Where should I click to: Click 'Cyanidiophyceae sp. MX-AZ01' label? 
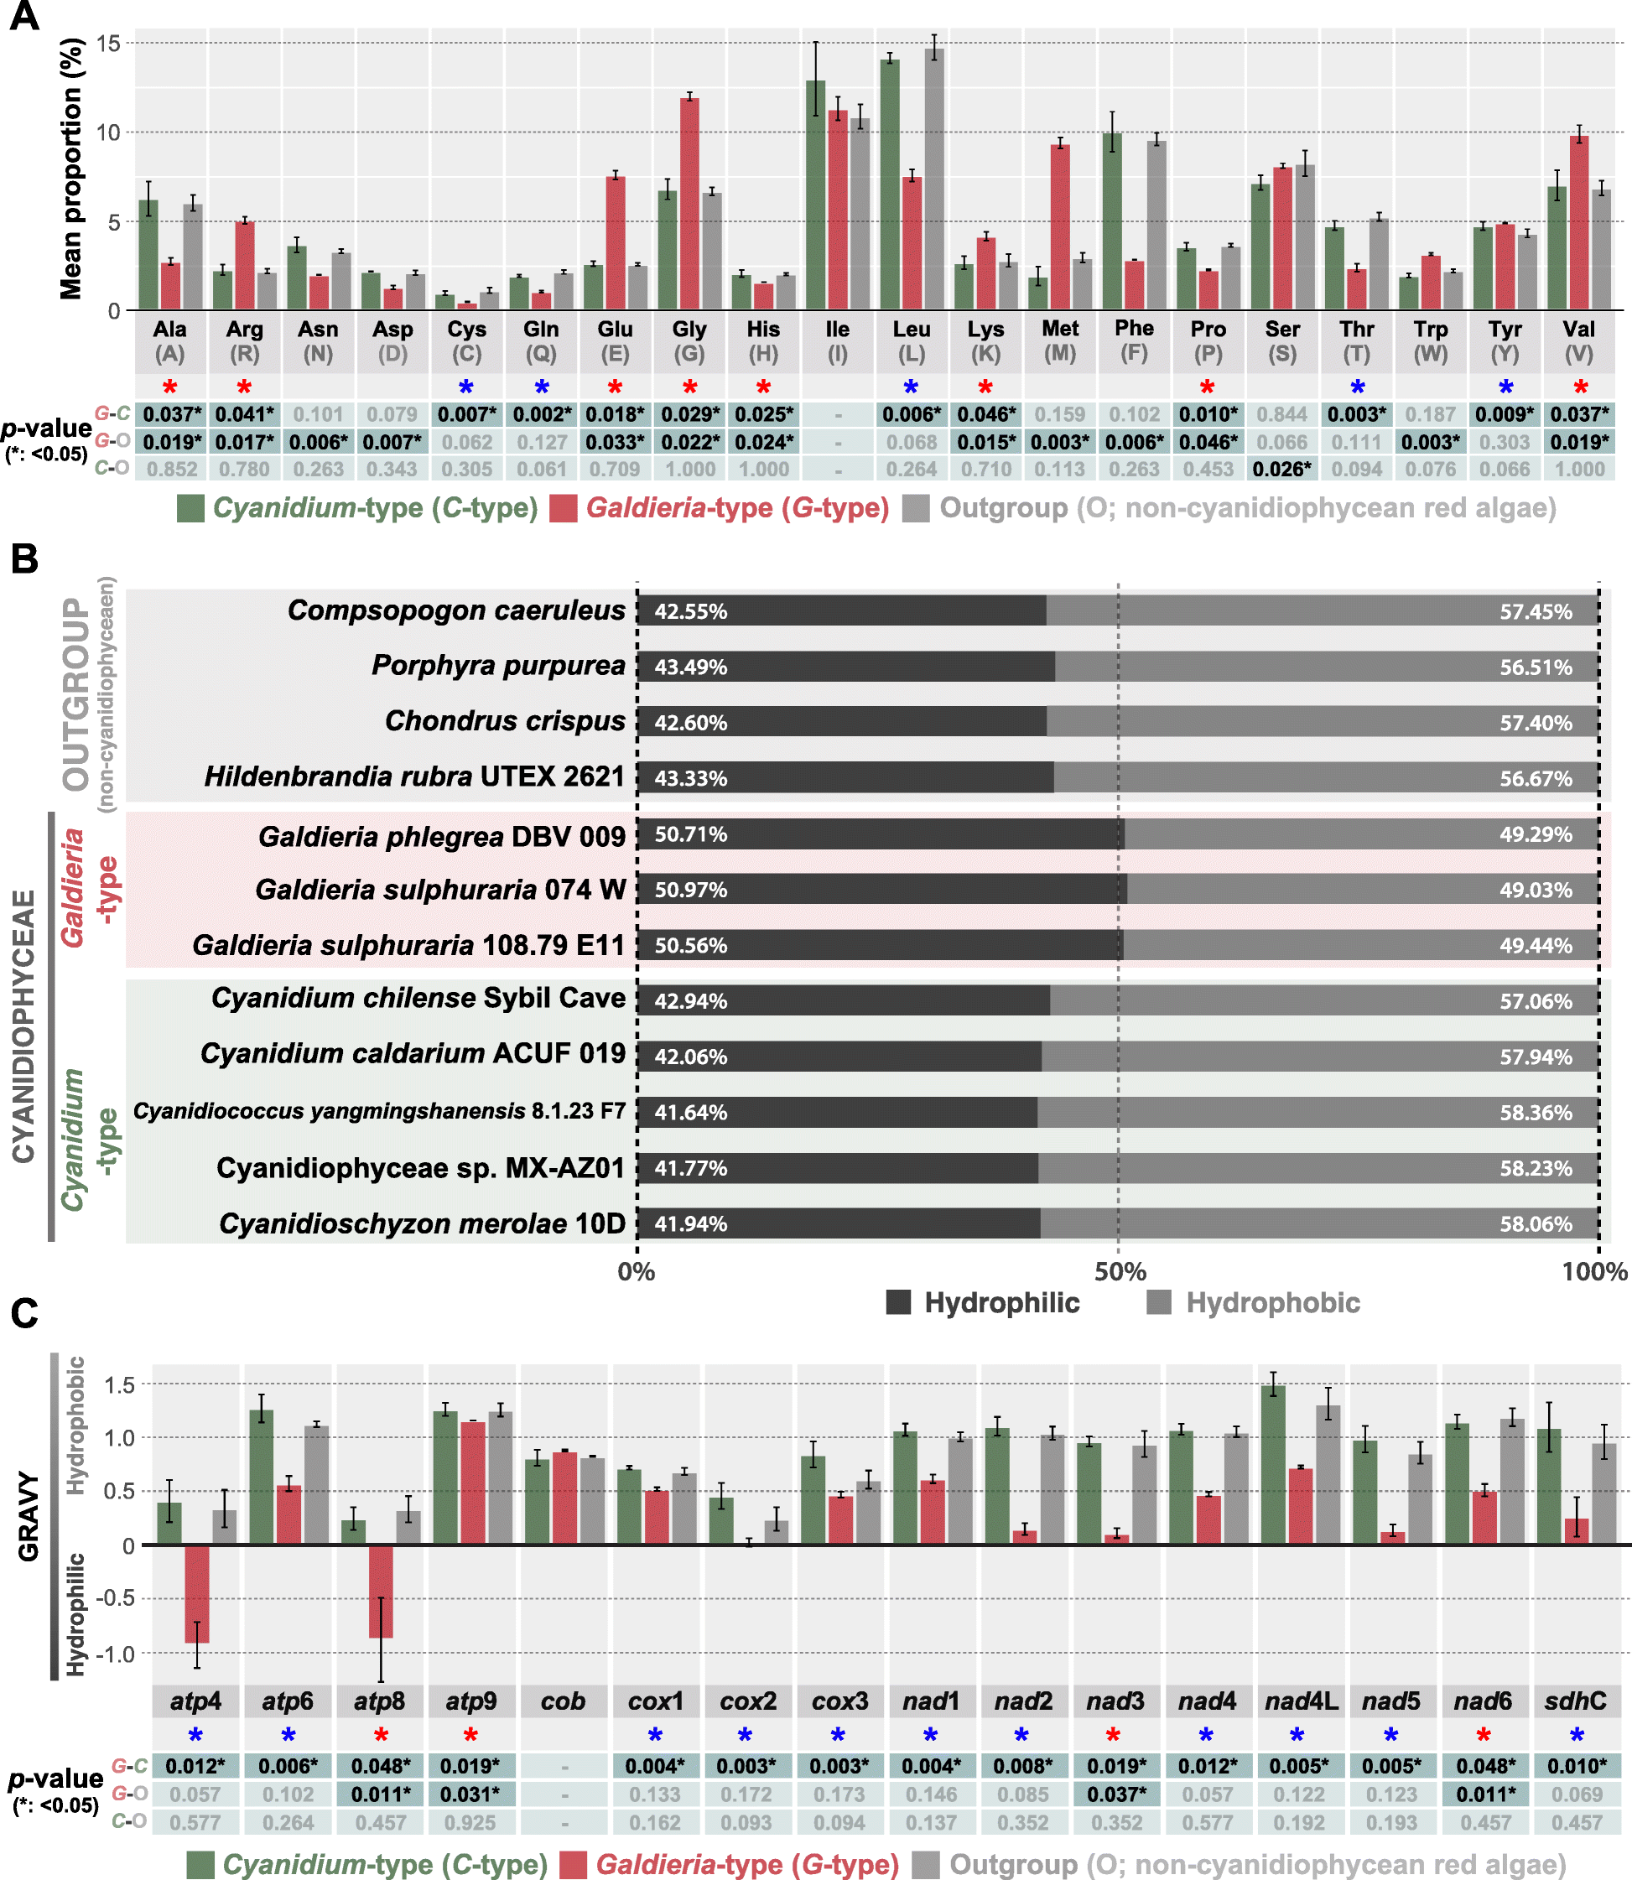(421, 1168)
